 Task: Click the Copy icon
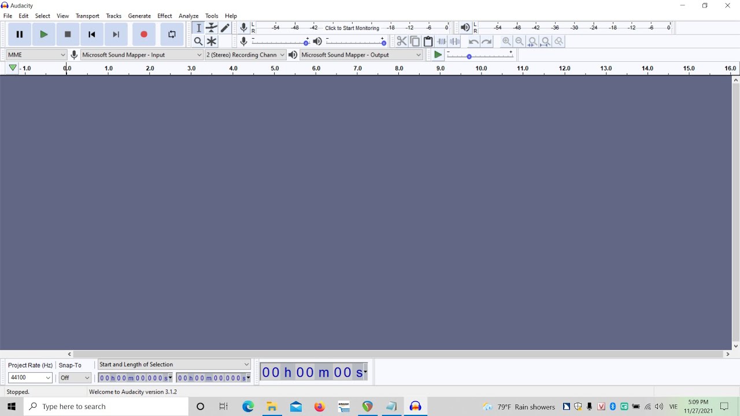[415, 42]
